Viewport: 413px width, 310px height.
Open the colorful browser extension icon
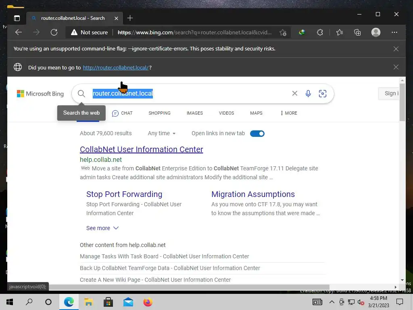pos(302,32)
